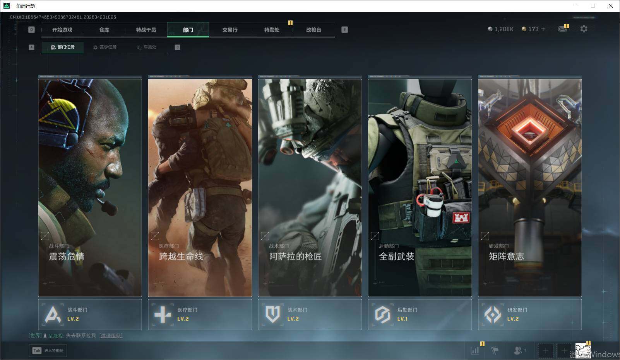Click the 战术部门 shield emblem icon
The height and width of the screenshot is (360, 620).
click(x=272, y=314)
